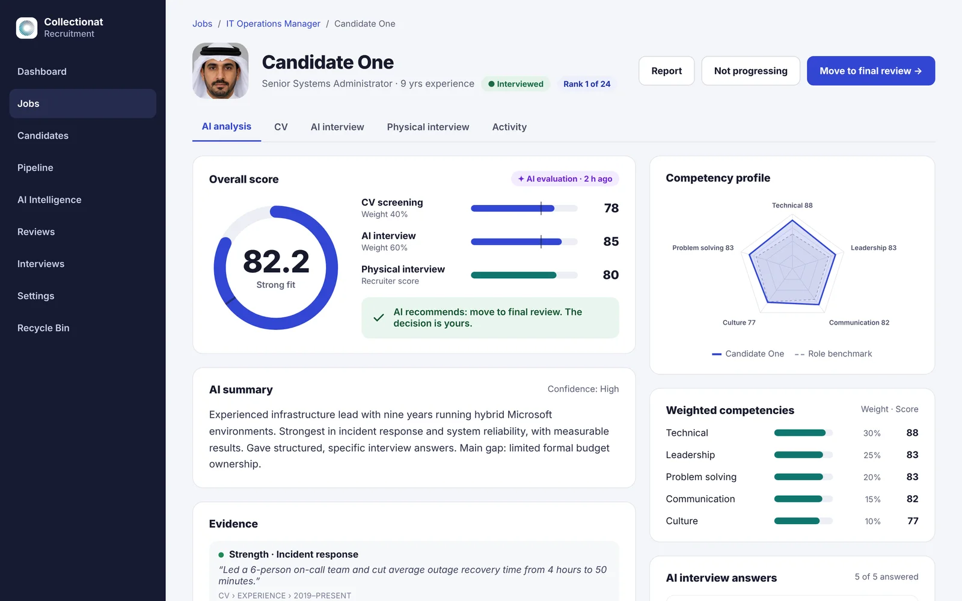The height and width of the screenshot is (601, 962).
Task: Open the CV tab
Action: (281, 127)
